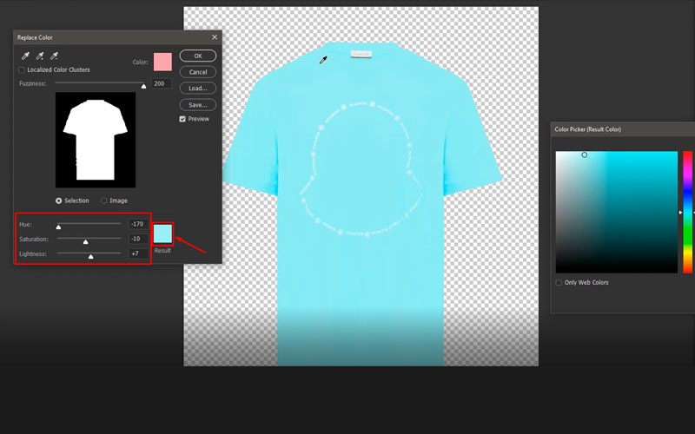Click the Cancel button
This screenshot has width=695, height=434.
coord(198,72)
